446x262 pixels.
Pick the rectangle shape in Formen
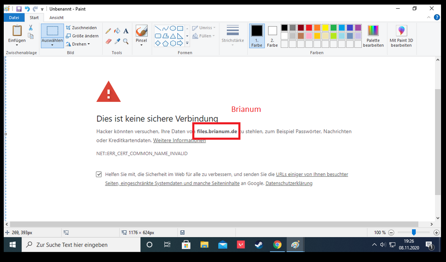[180, 28]
